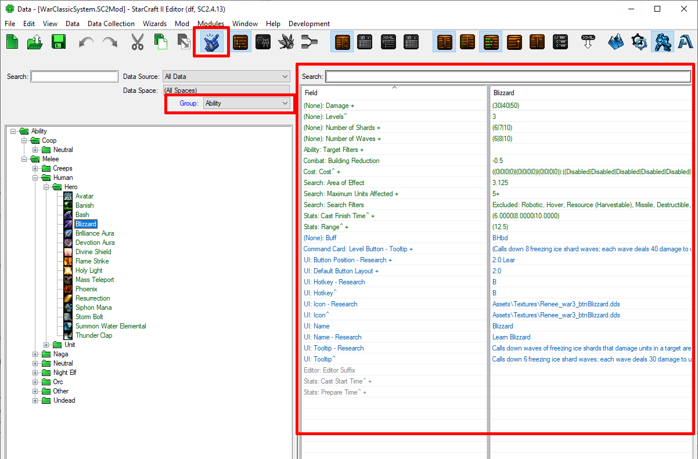This screenshot has height=459, width=698.
Task: Open the Group dropdown showing Ability
Action: 246,103
